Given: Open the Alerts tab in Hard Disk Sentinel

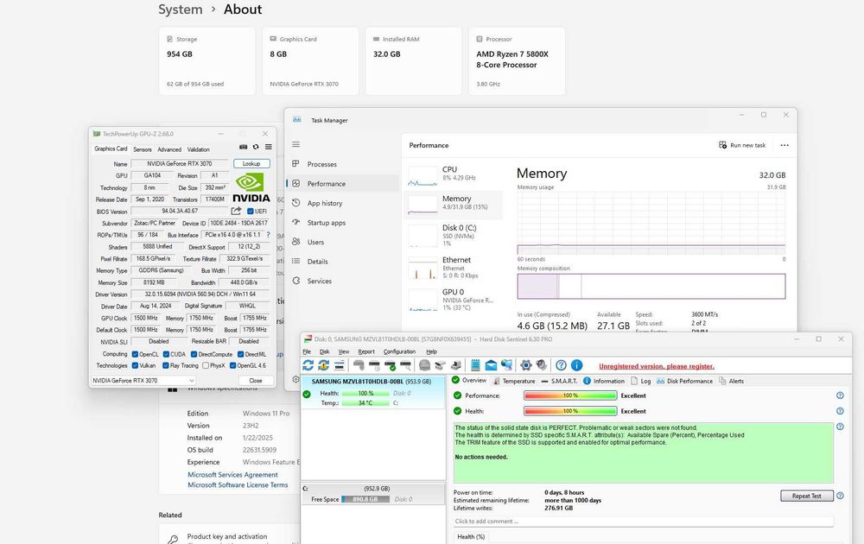Looking at the screenshot, I should (732, 381).
